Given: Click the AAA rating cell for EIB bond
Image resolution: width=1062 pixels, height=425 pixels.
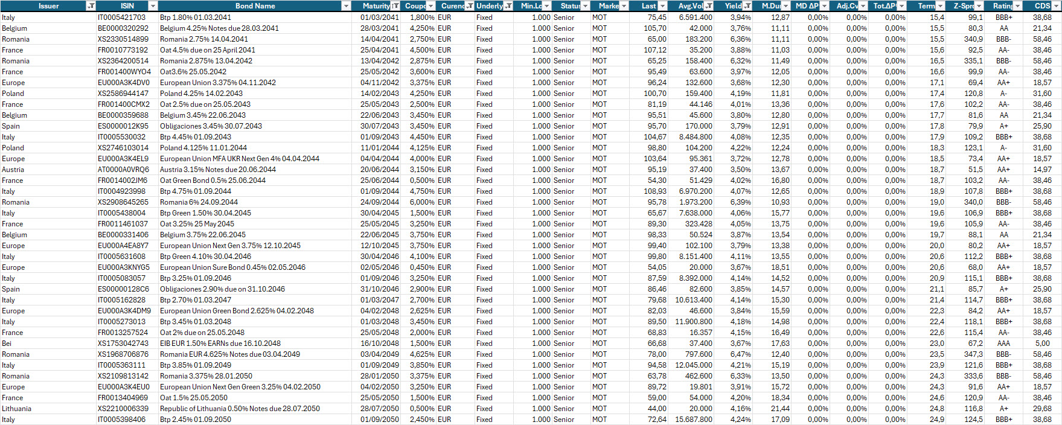Looking at the screenshot, I should (x=1003, y=344).
